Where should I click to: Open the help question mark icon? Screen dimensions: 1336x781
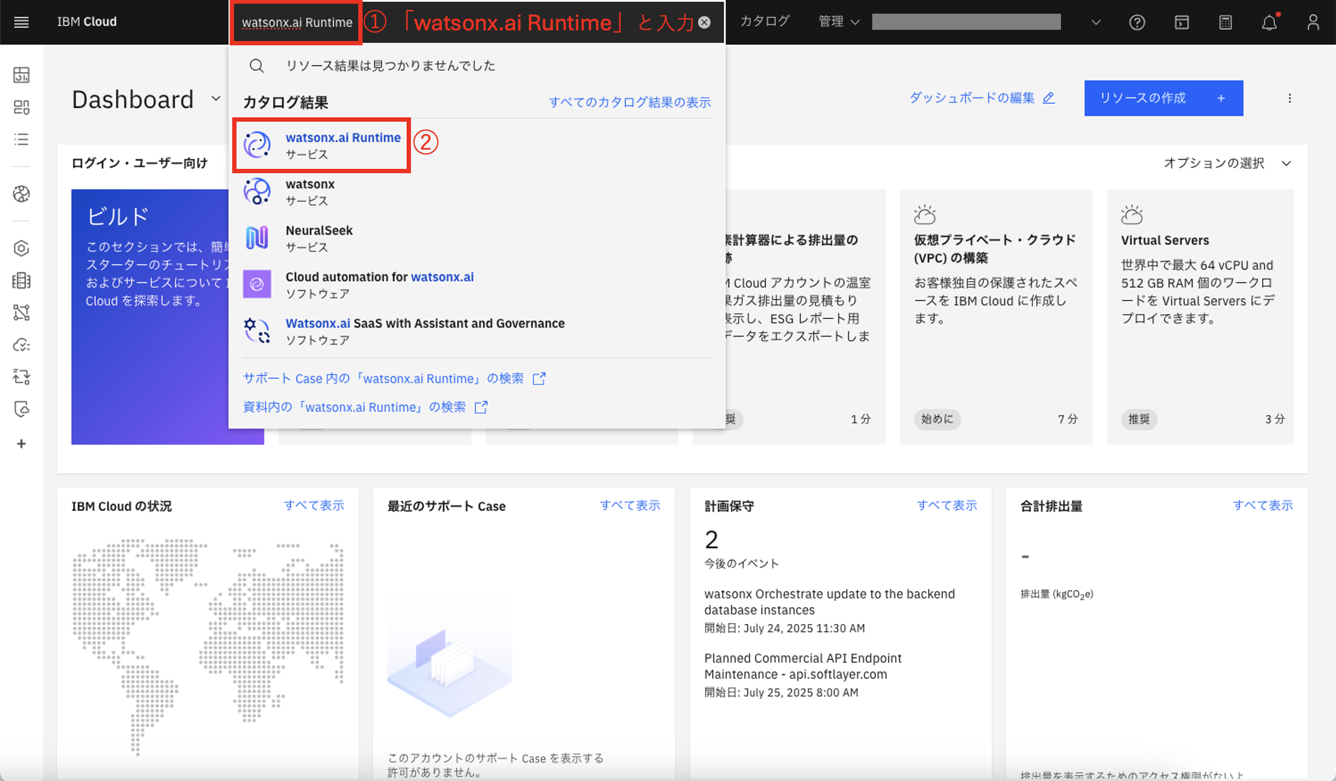point(1137,22)
